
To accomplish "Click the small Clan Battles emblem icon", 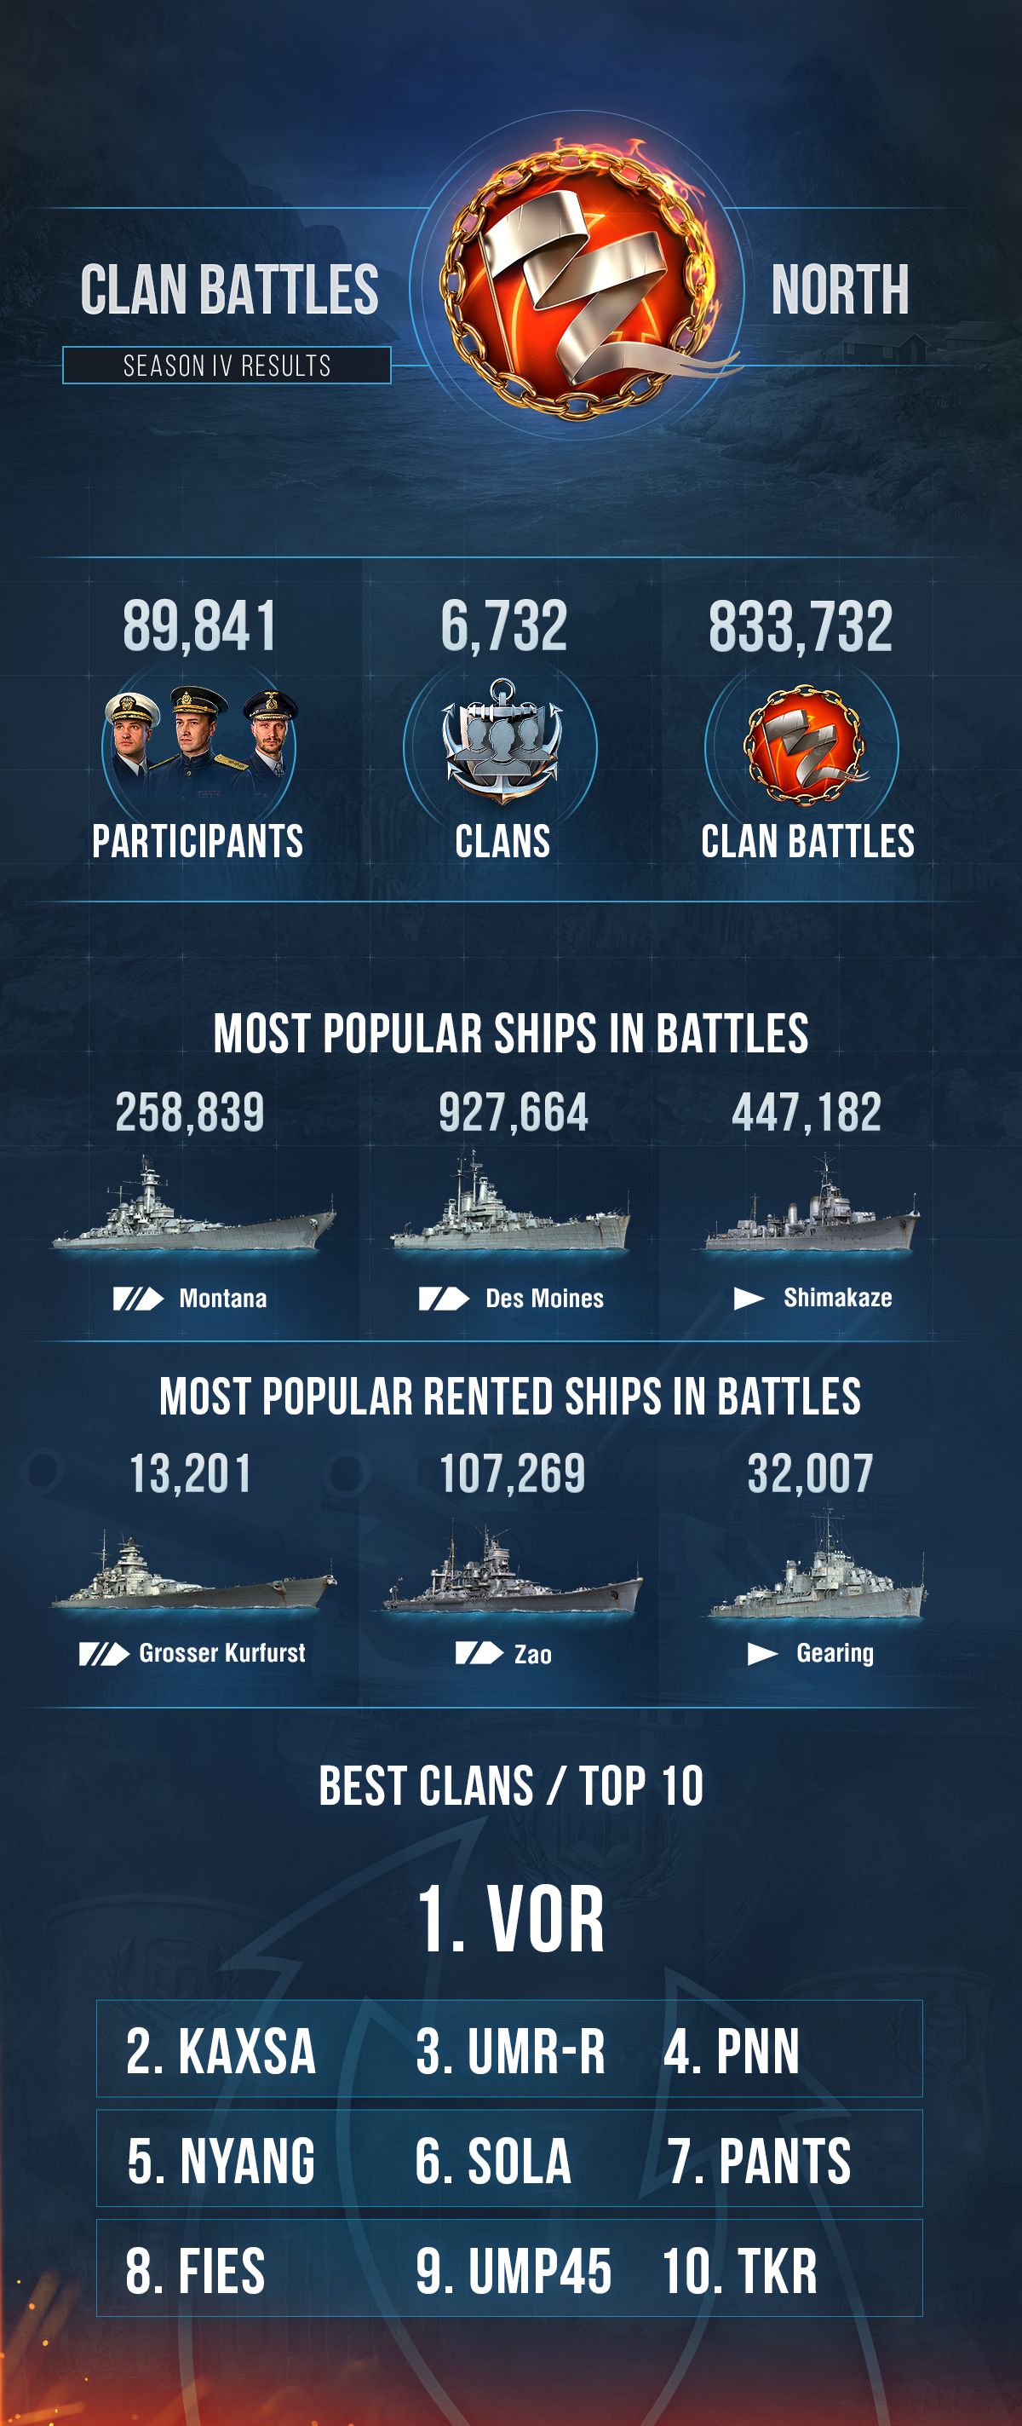I will tap(805, 745).
